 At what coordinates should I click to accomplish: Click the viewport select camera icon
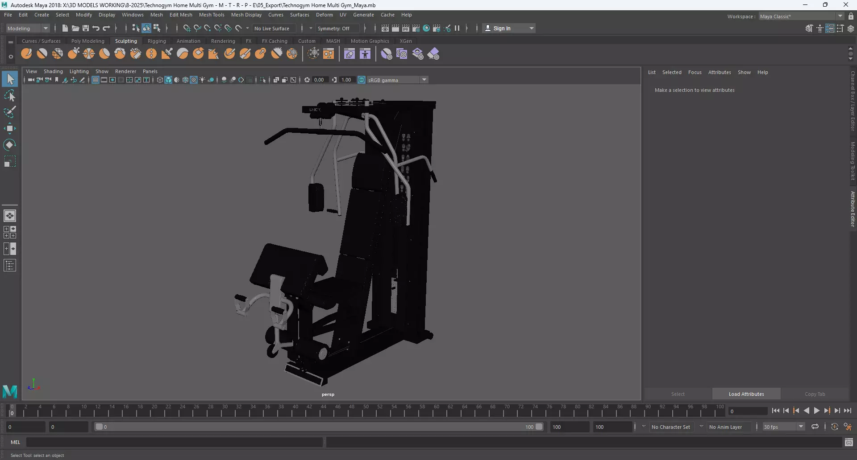[31, 80]
